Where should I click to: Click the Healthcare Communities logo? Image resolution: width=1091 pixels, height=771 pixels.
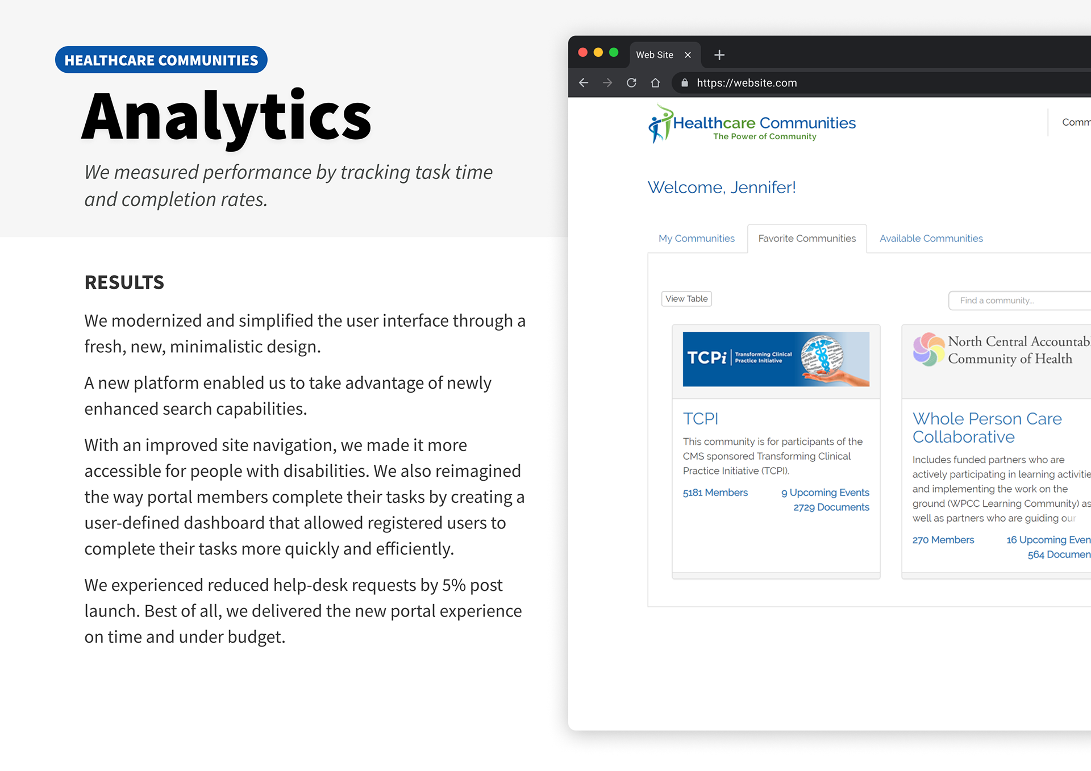coord(752,124)
